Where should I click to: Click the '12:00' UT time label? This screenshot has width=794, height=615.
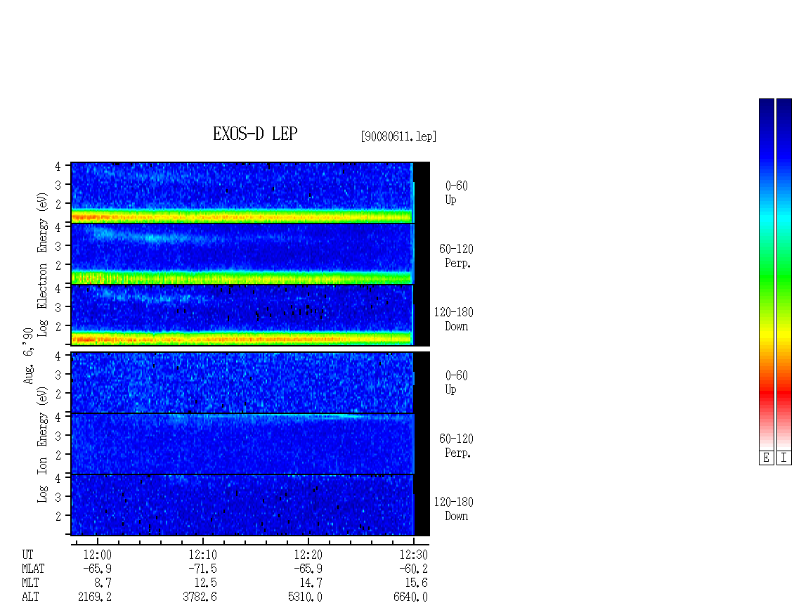pyautogui.click(x=97, y=555)
